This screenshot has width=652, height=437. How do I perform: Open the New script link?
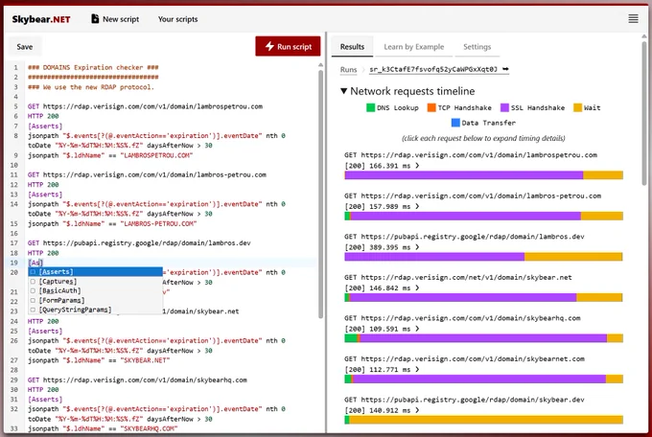click(x=115, y=19)
